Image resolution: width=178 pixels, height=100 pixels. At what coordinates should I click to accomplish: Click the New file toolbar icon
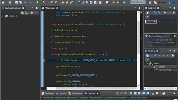[3, 2]
